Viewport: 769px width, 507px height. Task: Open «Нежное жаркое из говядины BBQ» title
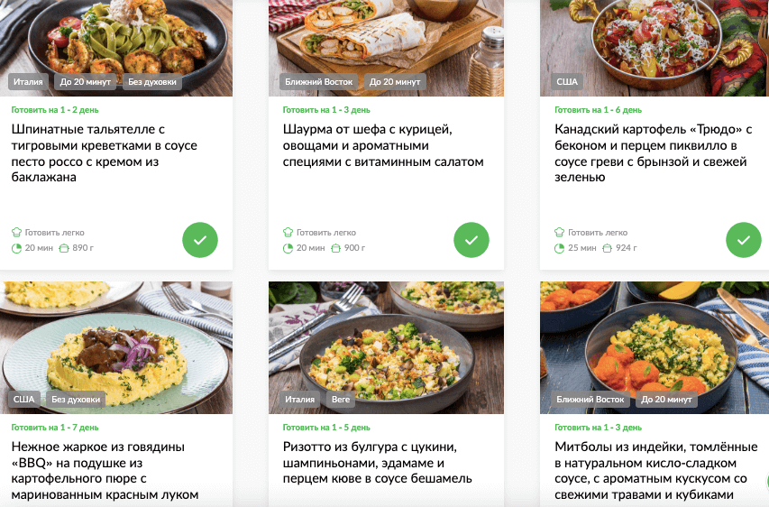(x=105, y=470)
